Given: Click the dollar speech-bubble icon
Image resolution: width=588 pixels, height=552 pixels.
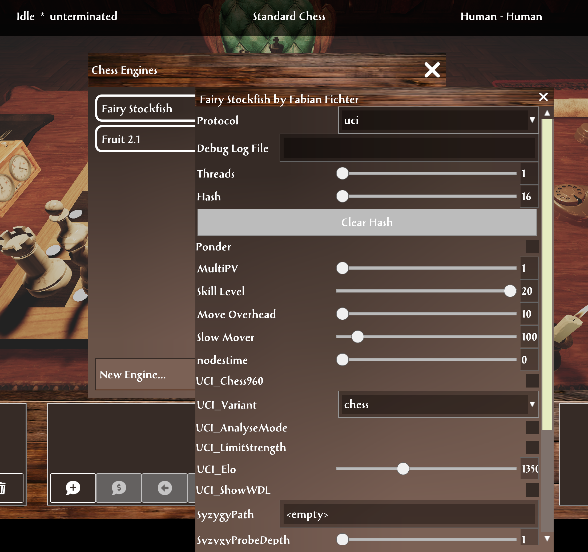Looking at the screenshot, I should pos(119,488).
